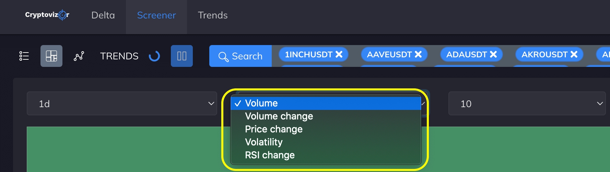Remove the AKROUSDT tag
The image size is (610, 172).
pyautogui.click(x=574, y=54)
